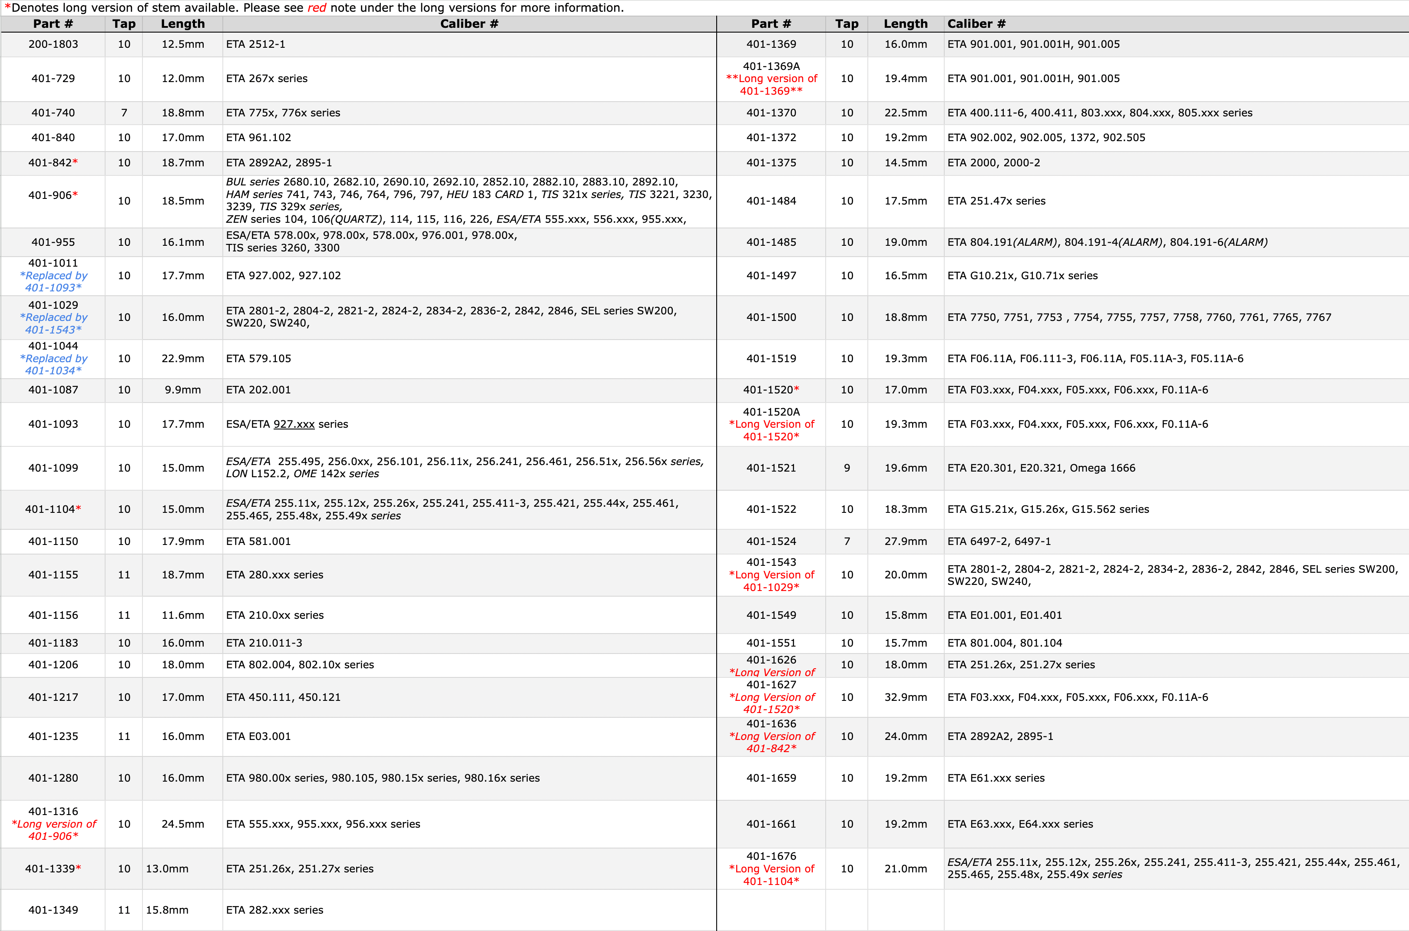The image size is (1409, 931).
Task: Click the ETA 282.xxx series cell
Action: (x=275, y=910)
